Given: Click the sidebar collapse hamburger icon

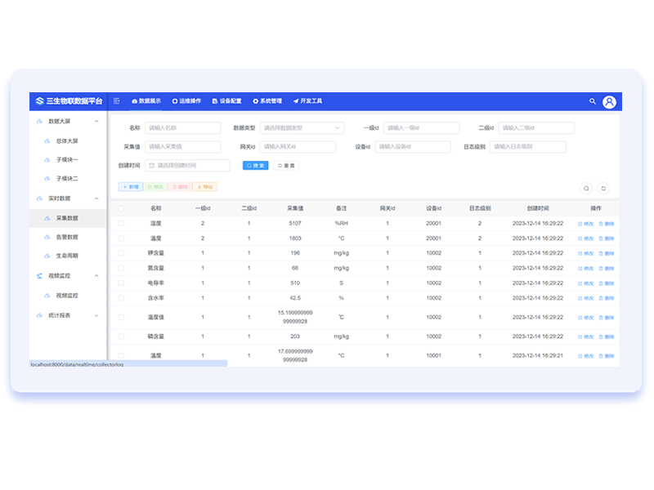Looking at the screenshot, I should [116, 101].
